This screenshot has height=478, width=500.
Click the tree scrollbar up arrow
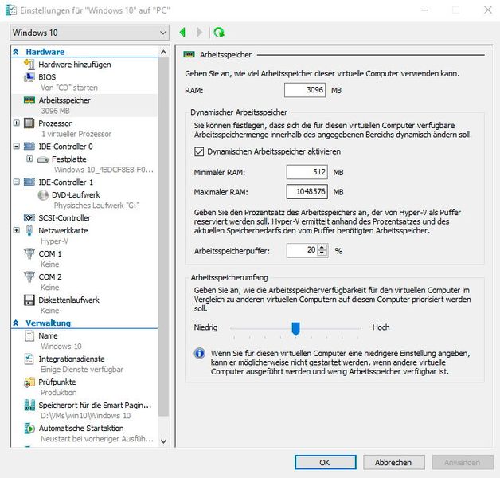(163, 52)
